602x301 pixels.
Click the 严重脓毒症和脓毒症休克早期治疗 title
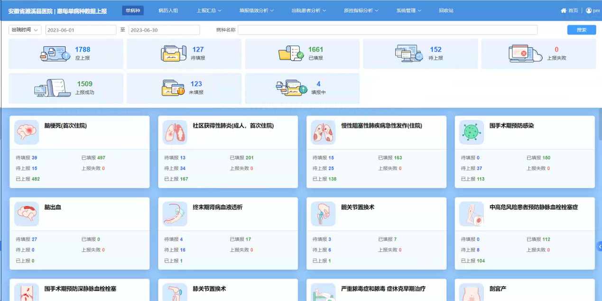point(383,289)
